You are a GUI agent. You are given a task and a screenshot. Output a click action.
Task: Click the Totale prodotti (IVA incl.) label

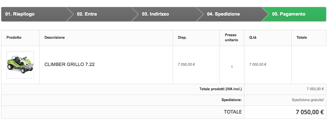point(220,89)
